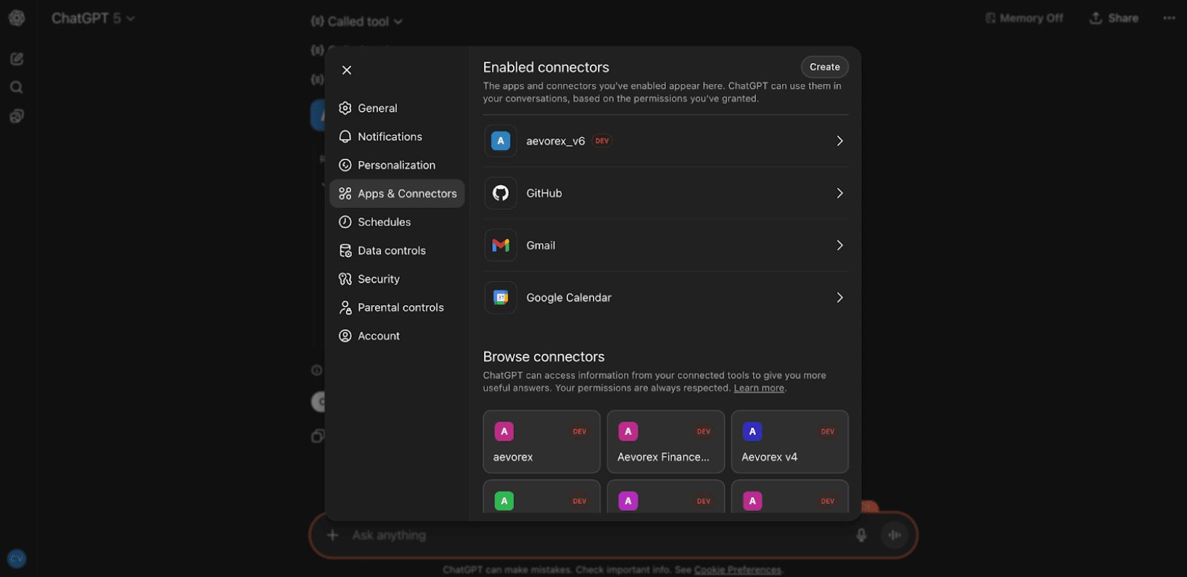Click the GitHub logo icon
Viewport: 1187px width, 577px height.
pyautogui.click(x=501, y=194)
